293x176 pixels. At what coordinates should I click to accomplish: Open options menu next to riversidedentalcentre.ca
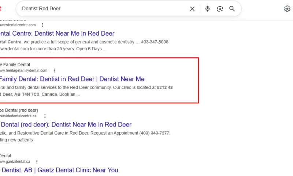pos(45,116)
